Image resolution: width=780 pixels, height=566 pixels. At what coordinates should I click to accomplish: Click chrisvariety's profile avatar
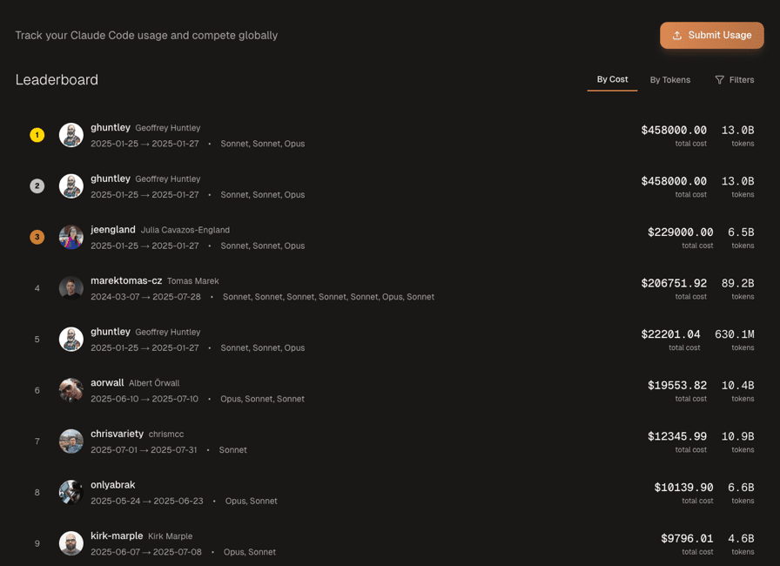click(71, 441)
